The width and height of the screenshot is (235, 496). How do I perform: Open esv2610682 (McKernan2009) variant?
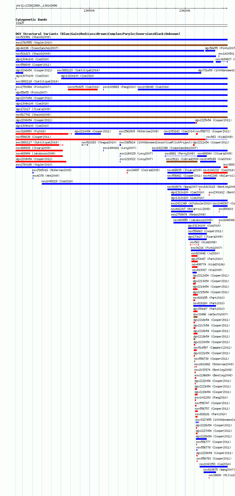click(214, 364)
